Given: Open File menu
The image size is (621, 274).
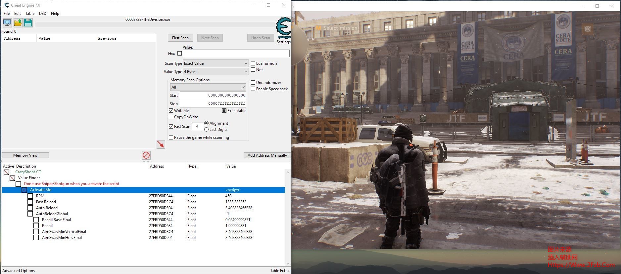Looking at the screenshot, I should 7,14.
